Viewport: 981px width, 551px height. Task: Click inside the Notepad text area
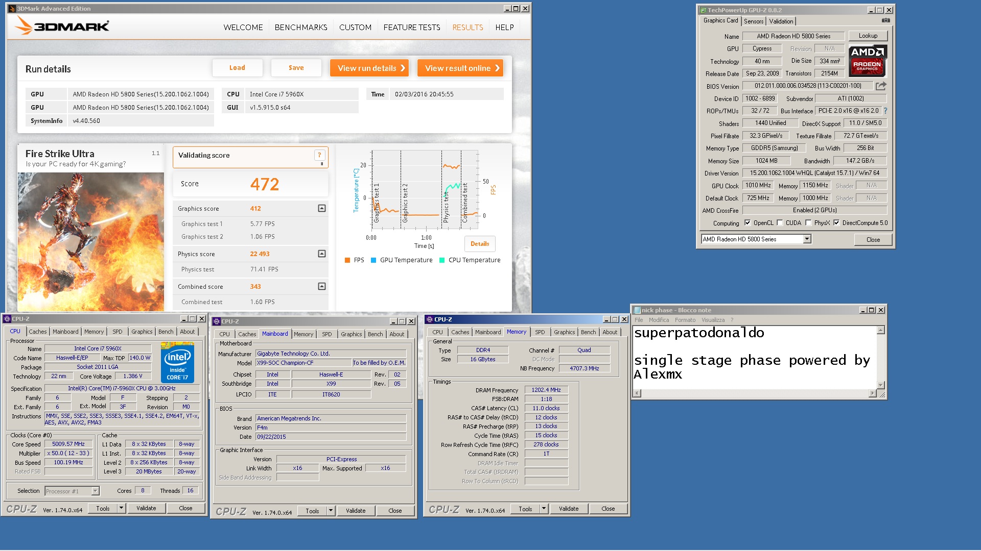pos(754,358)
